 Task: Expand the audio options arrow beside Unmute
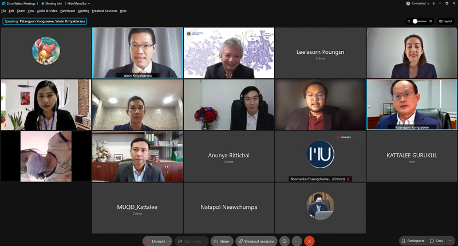[x=169, y=241]
